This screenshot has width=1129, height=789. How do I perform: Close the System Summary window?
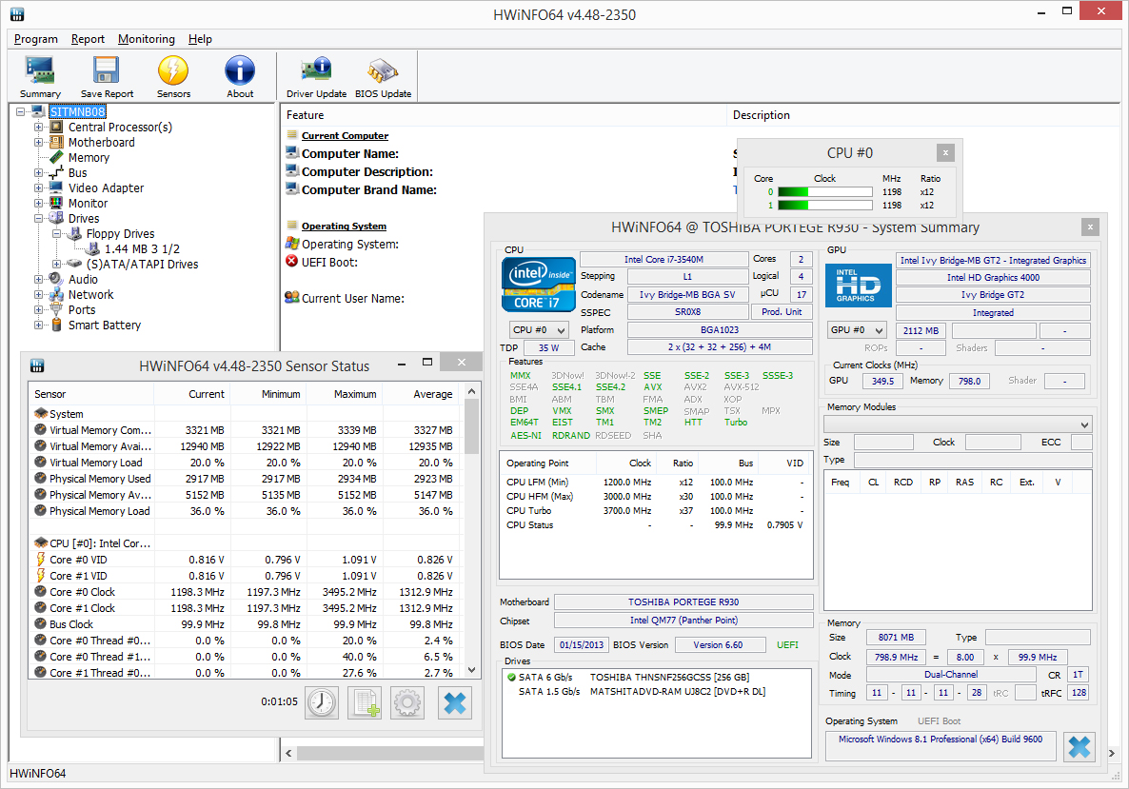point(1090,227)
